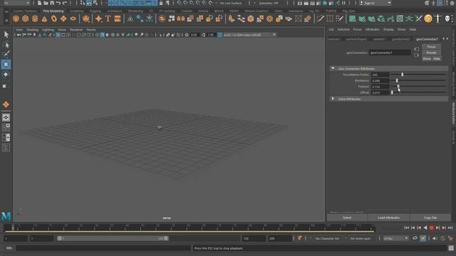Open the Attribute Editor Selected menu
Viewport: 456px width, 256px height.
(x=343, y=30)
